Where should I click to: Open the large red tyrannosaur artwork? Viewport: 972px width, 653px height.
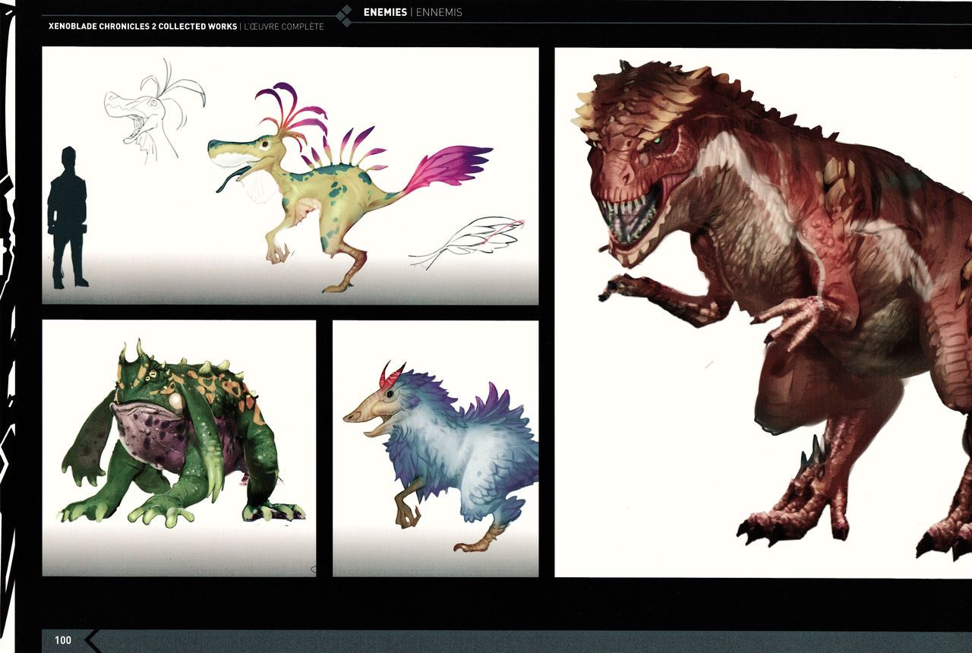point(763,311)
